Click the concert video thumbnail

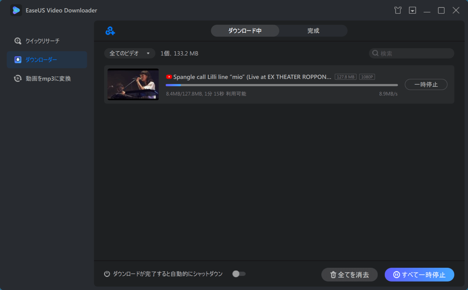pyautogui.click(x=133, y=84)
